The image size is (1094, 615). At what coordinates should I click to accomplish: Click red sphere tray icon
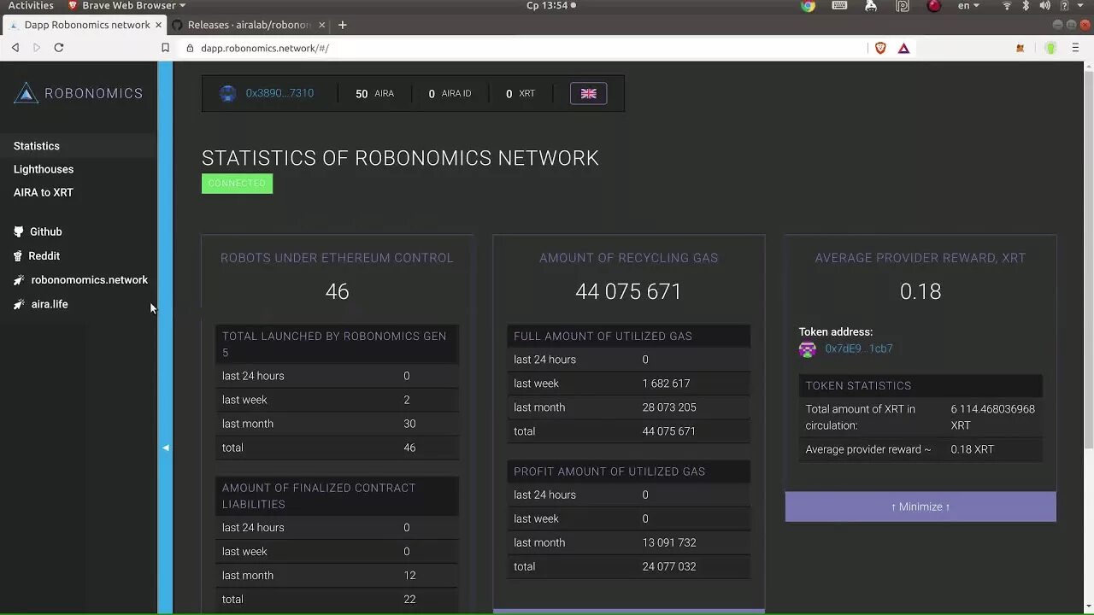934,6
